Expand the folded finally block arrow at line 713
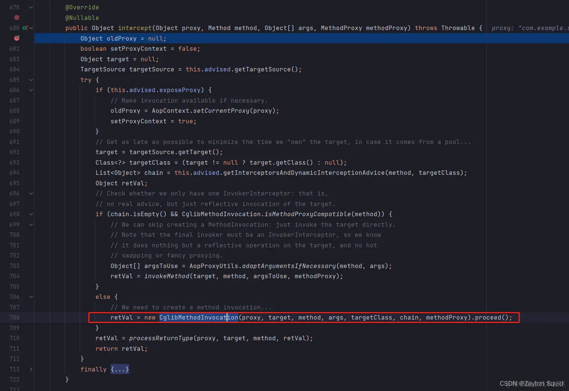Screen dimensions: 569x391 click(31, 369)
